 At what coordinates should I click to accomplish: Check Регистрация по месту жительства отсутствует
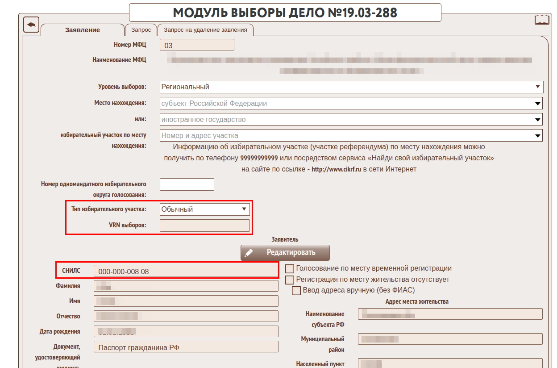pyautogui.click(x=290, y=280)
